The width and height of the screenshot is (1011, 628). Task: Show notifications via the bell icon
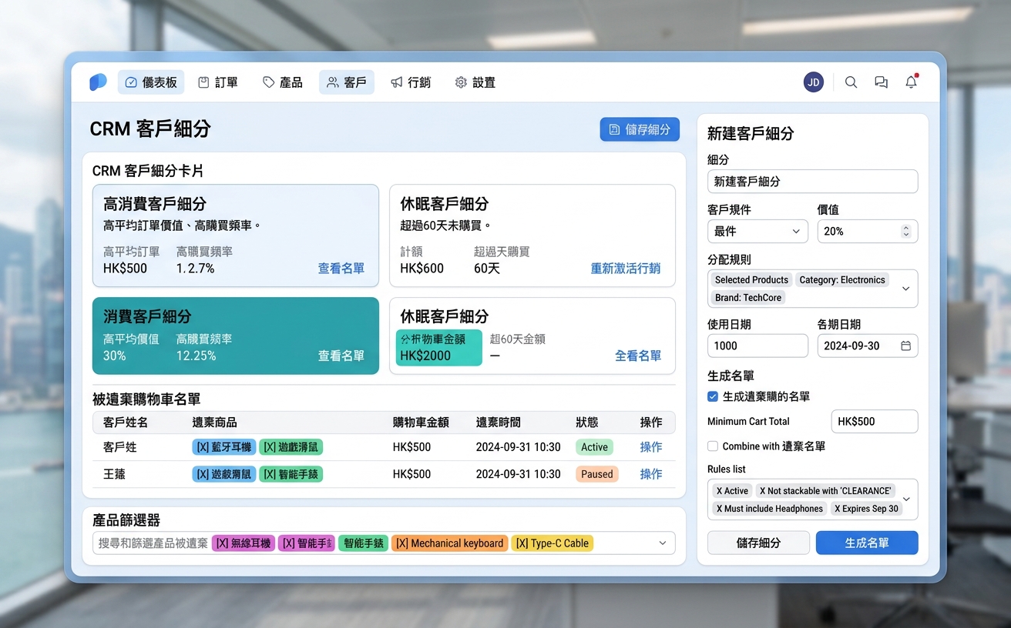pyautogui.click(x=911, y=82)
